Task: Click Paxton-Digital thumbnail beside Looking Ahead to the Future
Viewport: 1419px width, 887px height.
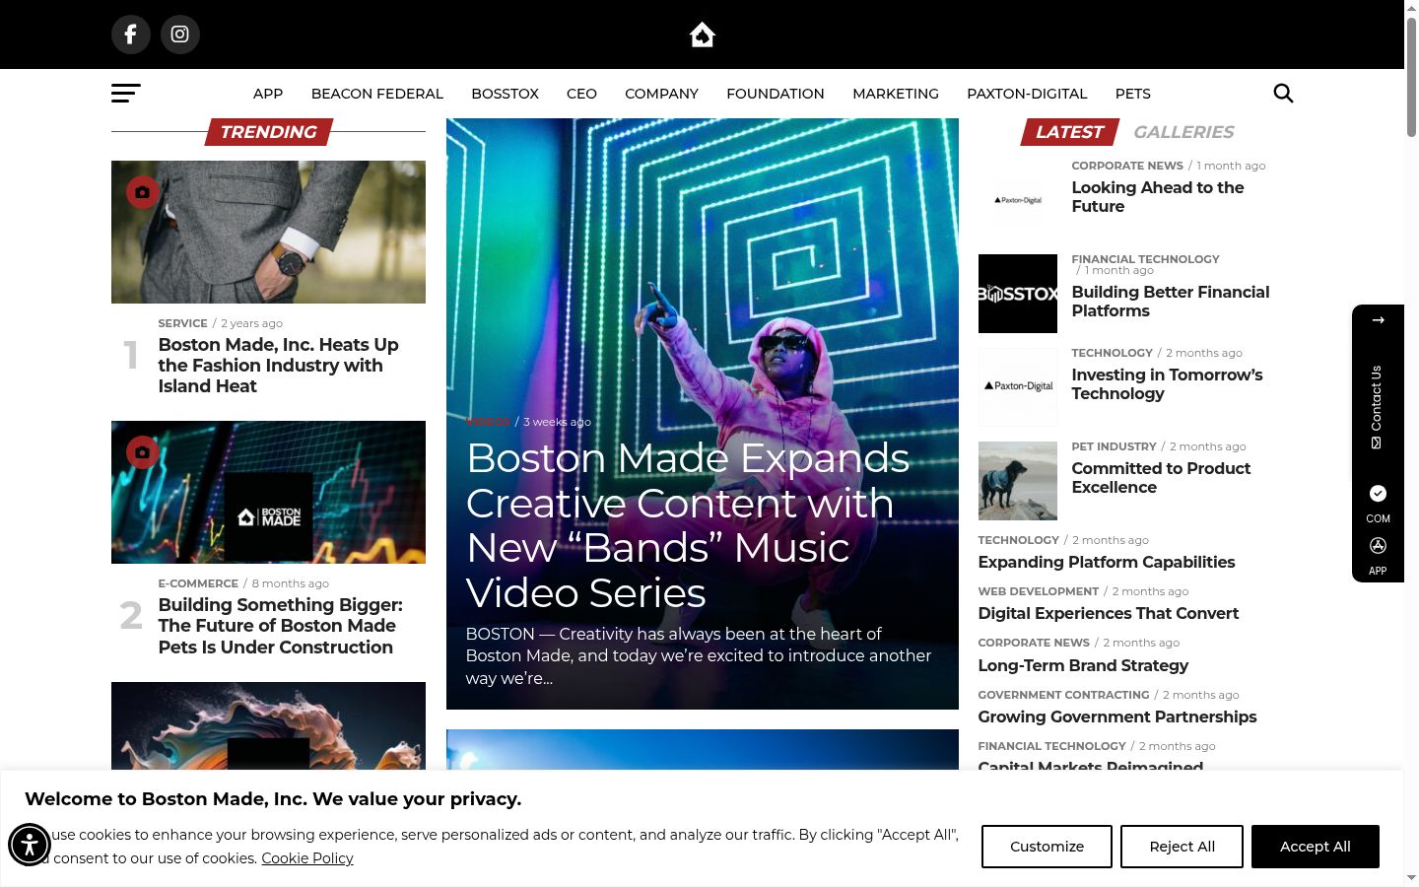Action: (1018, 200)
